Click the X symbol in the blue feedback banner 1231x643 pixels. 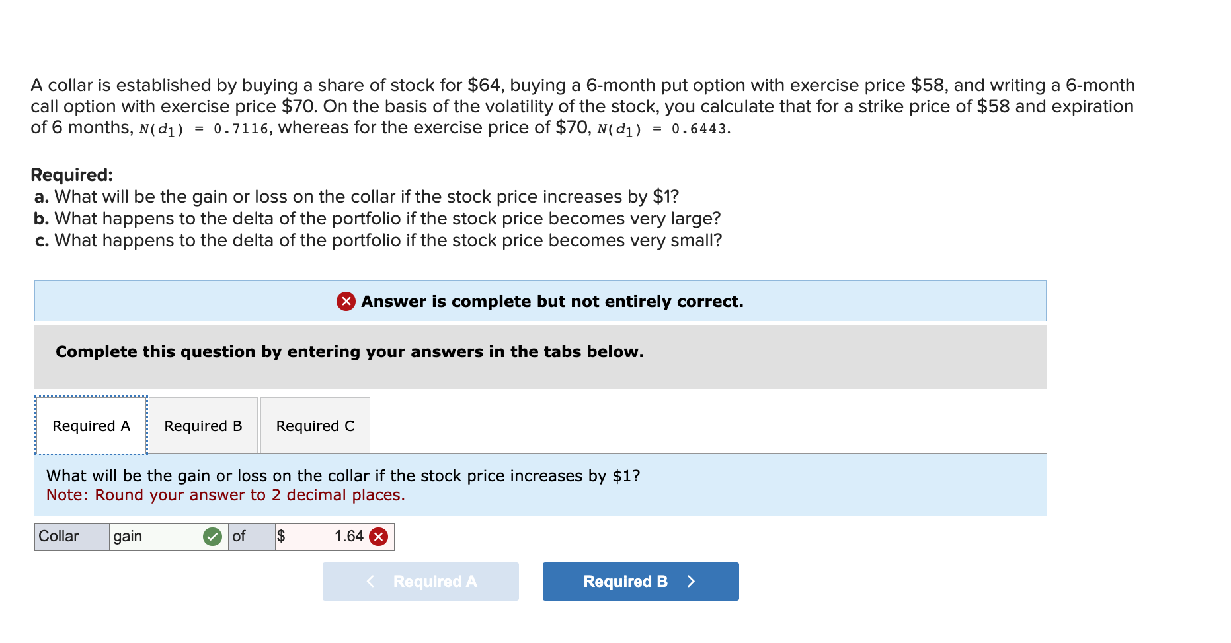(346, 302)
